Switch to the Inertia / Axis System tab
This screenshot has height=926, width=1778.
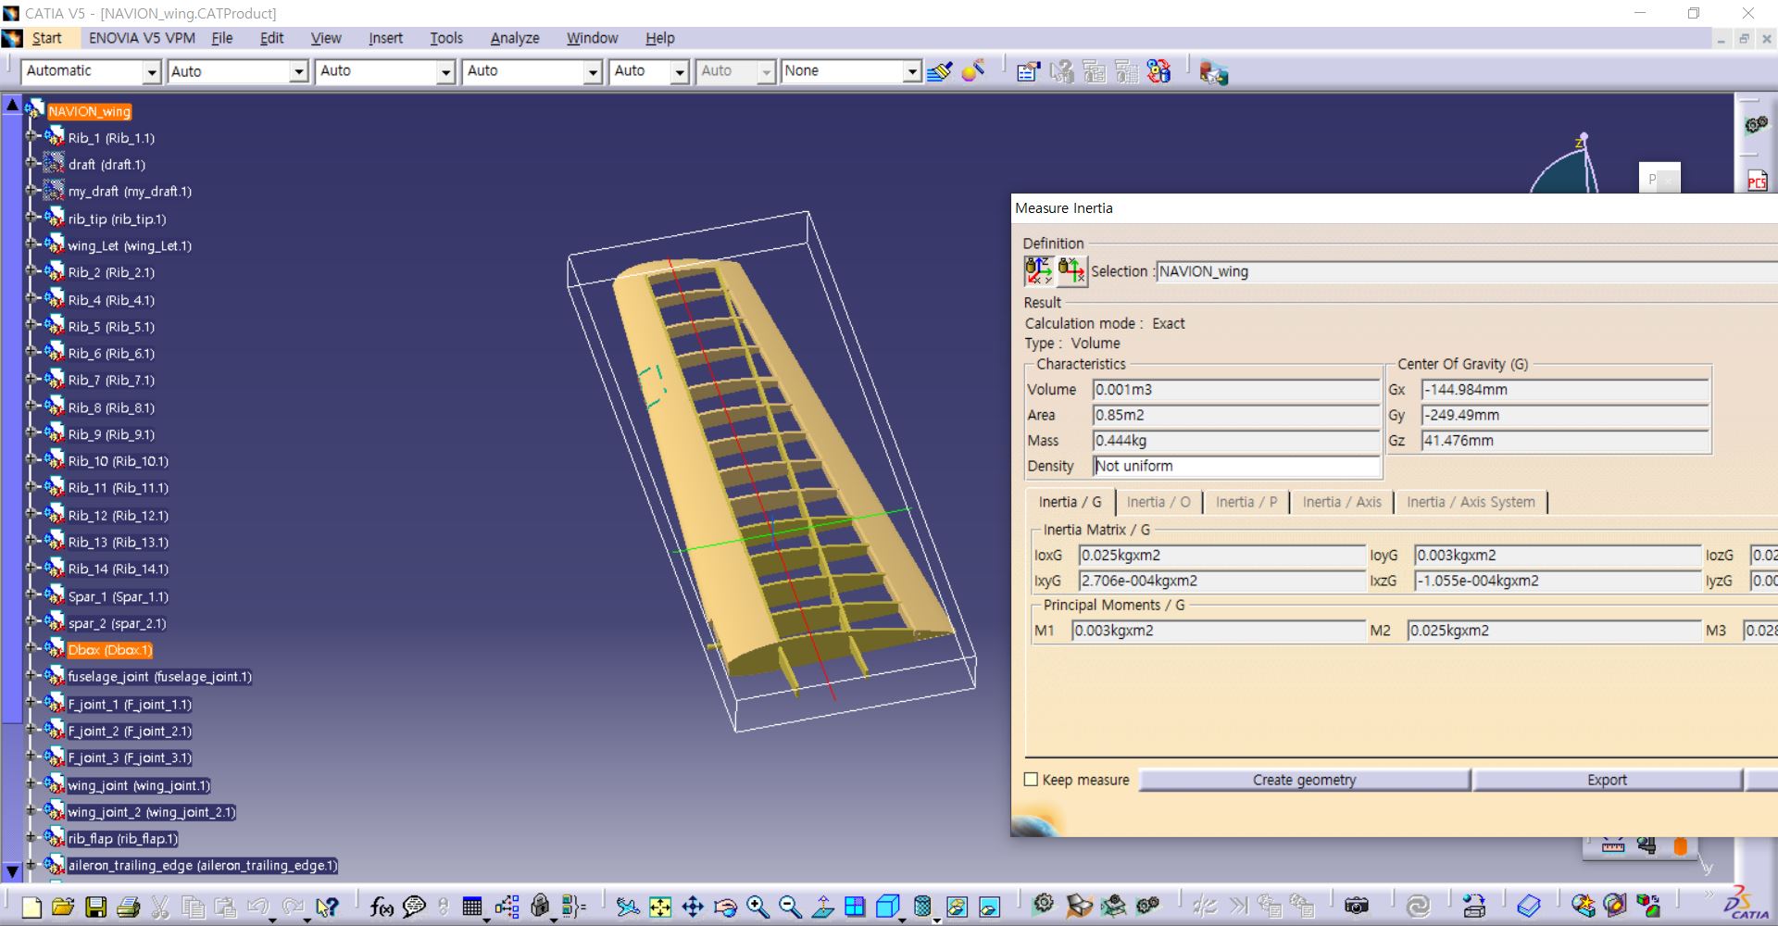point(1471,502)
